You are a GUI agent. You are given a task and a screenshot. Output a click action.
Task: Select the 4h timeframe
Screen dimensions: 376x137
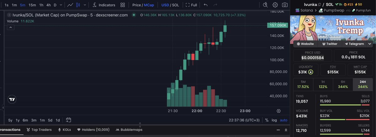(x=49, y=5)
